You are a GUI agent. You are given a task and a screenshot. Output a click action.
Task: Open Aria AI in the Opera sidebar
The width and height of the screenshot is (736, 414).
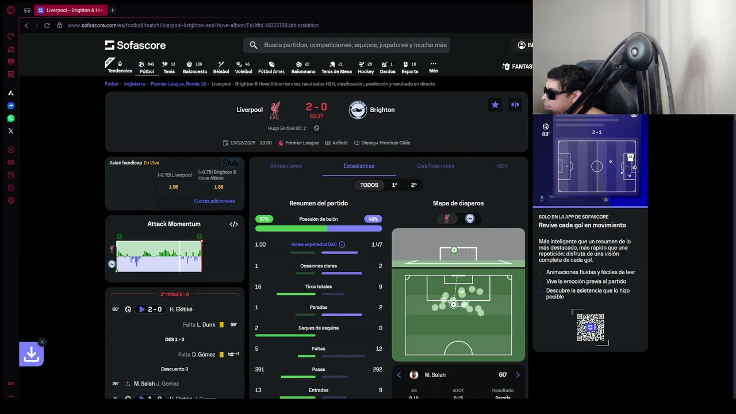coord(11,93)
